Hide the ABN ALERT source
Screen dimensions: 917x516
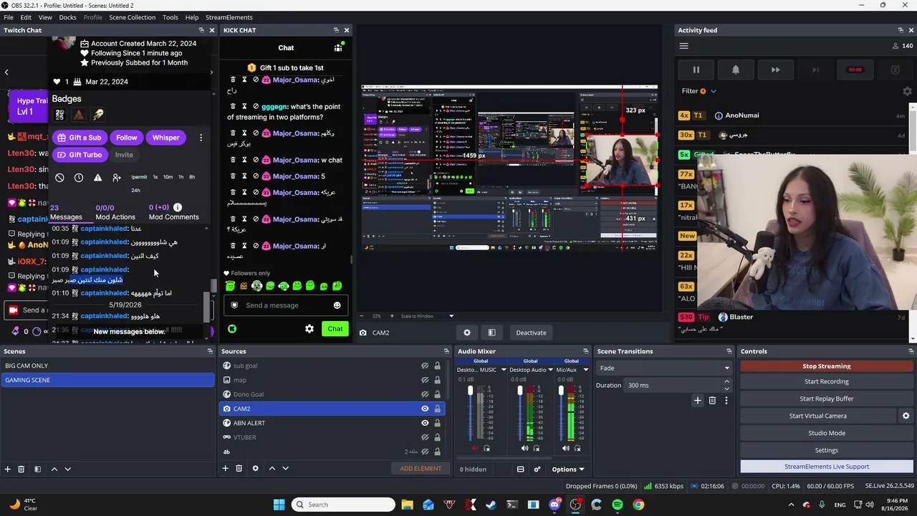425,423
